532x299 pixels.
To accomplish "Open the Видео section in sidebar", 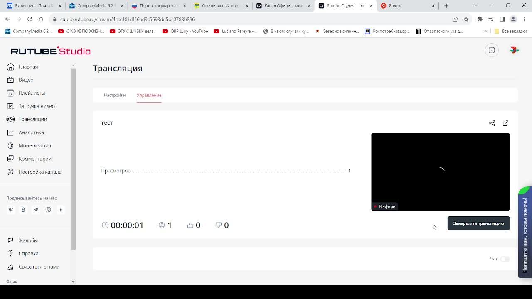I will click(x=26, y=80).
